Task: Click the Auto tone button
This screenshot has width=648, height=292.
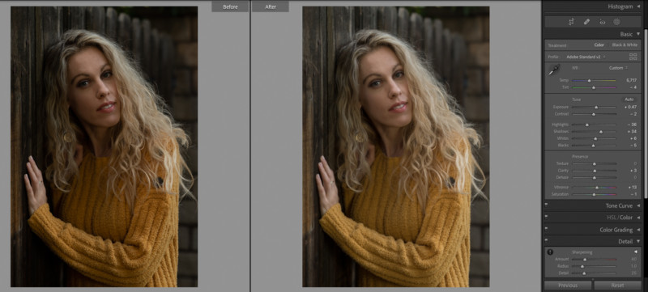Action: pos(629,99)
